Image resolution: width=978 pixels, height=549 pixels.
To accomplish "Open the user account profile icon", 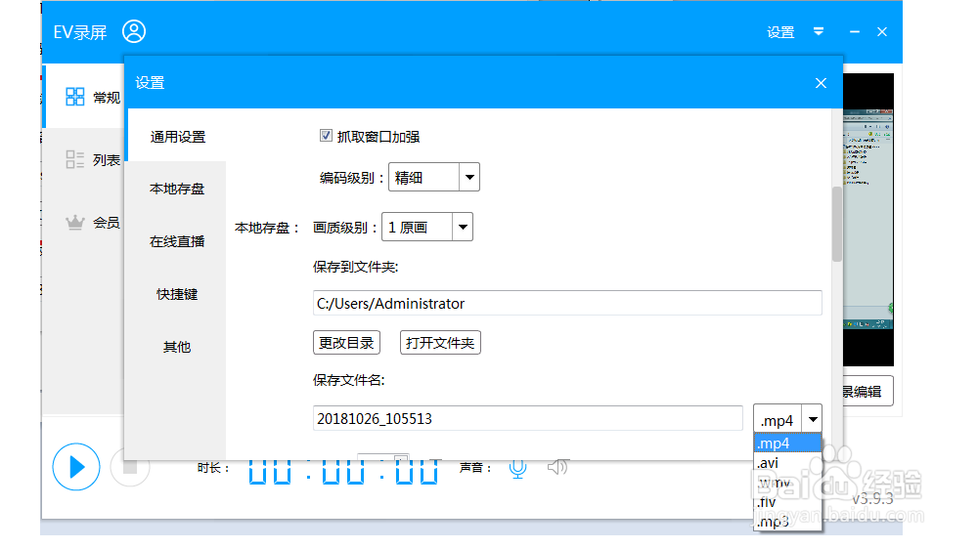I will 133,31.
